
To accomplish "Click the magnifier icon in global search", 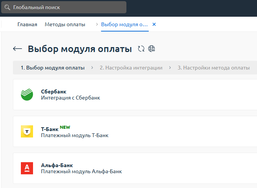I will [x=7, y=7].
